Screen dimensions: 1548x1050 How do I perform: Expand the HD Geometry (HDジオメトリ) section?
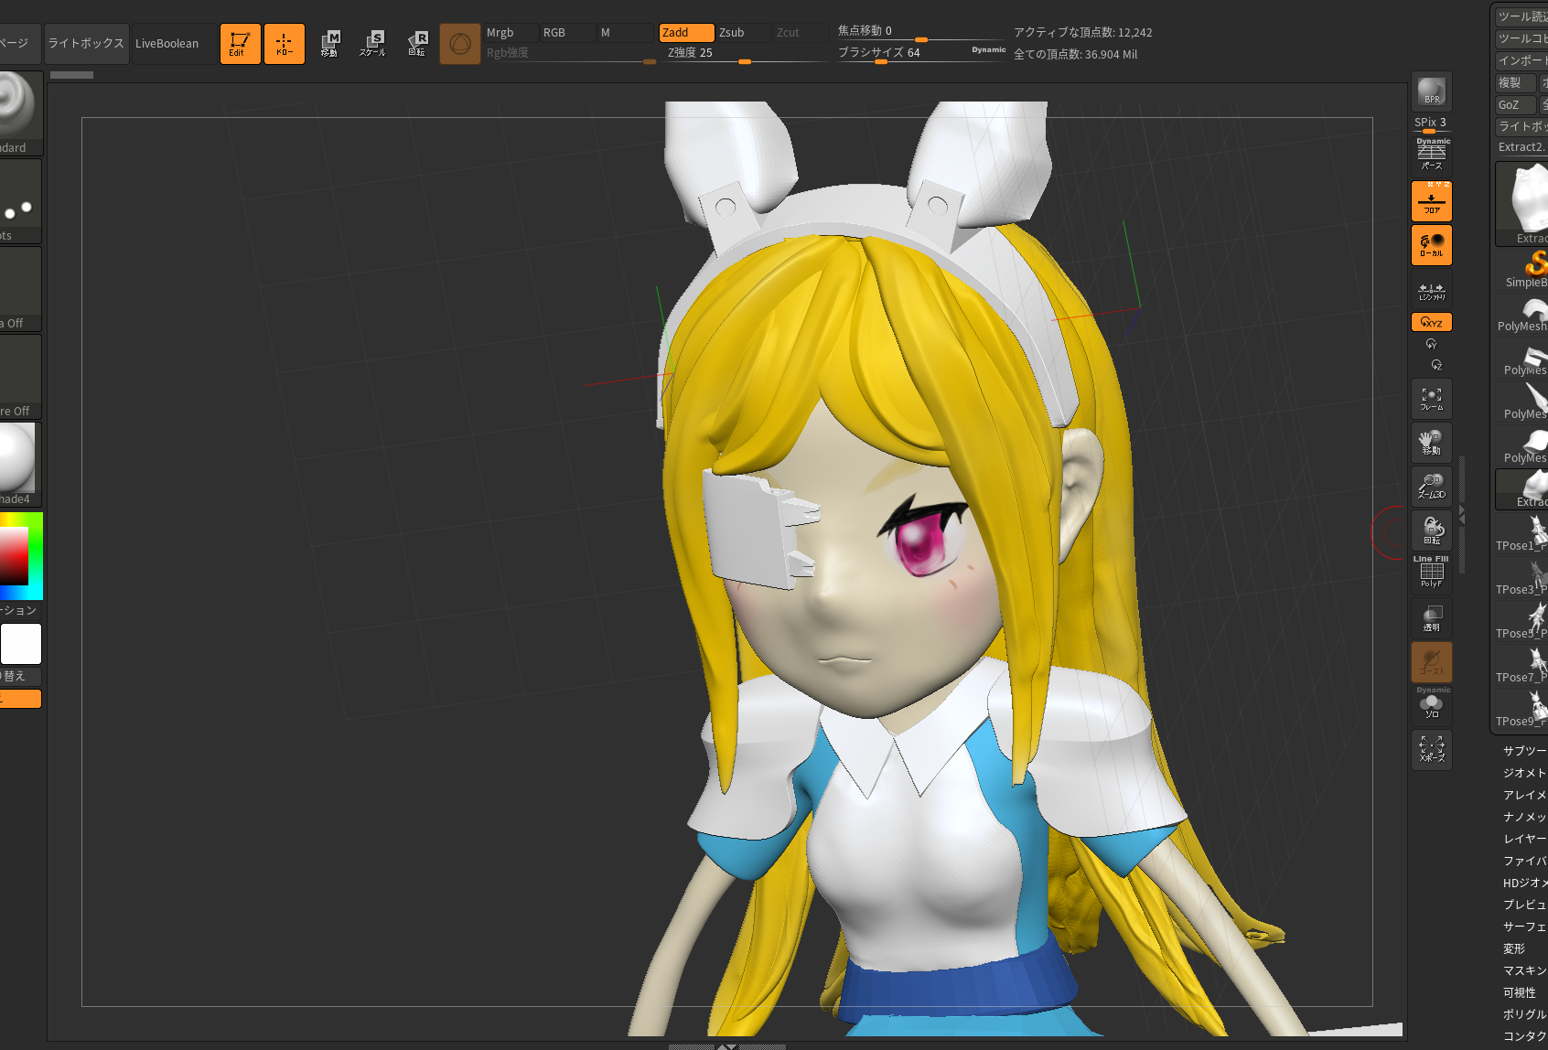(1524, 882)
